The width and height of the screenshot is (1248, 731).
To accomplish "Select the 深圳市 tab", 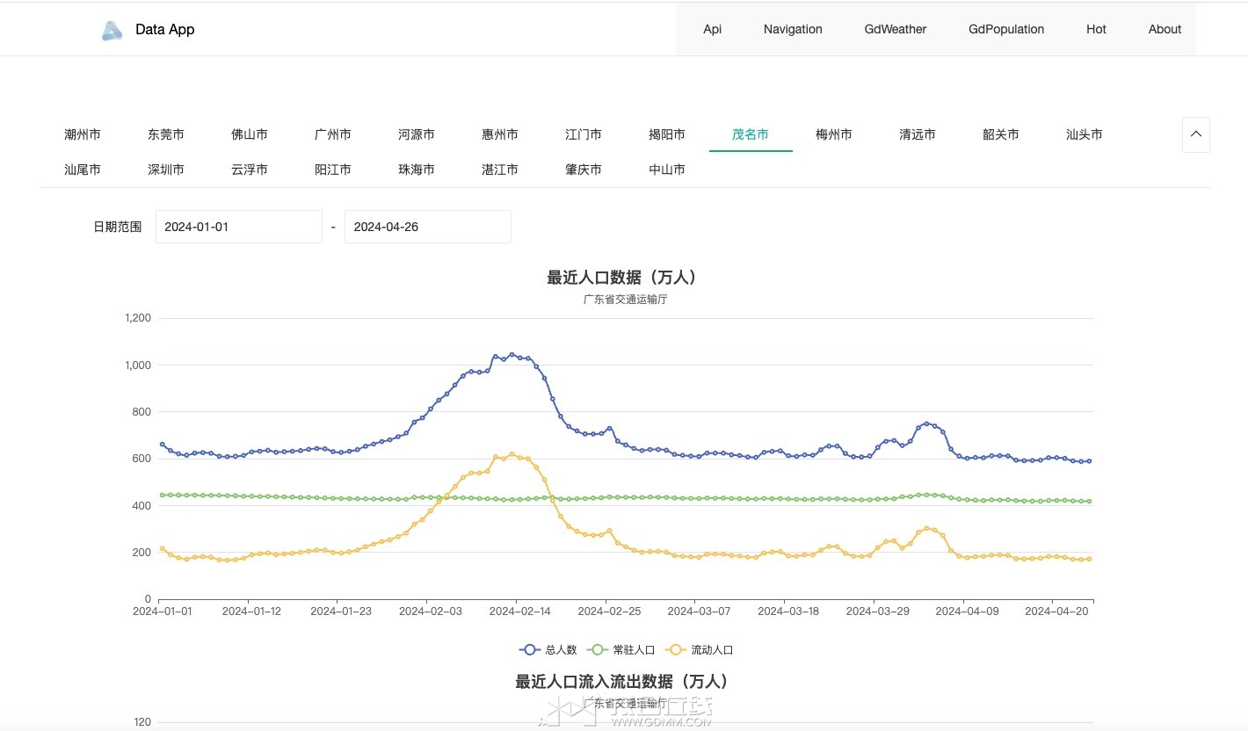I will pyautogui.click(x=166, y=170).
